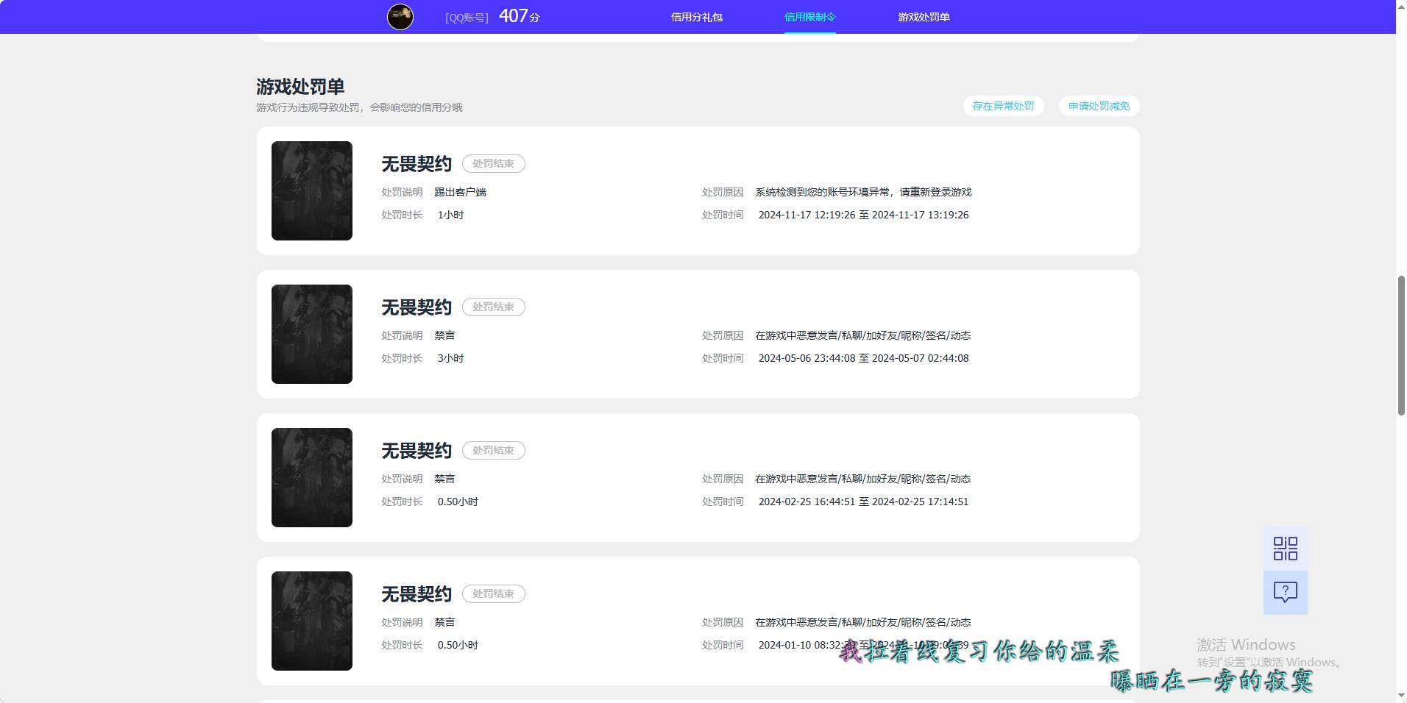The image size is (1407, 703).
Task: Click the QQ account avatar in the navbar
Action: 400,16
